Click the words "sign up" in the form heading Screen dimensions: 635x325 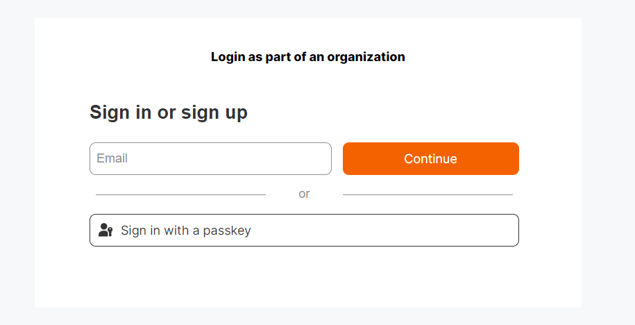(x=214, y=112)
